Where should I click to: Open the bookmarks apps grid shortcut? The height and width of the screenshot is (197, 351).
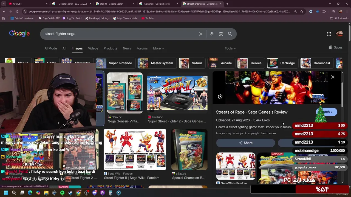4,18
